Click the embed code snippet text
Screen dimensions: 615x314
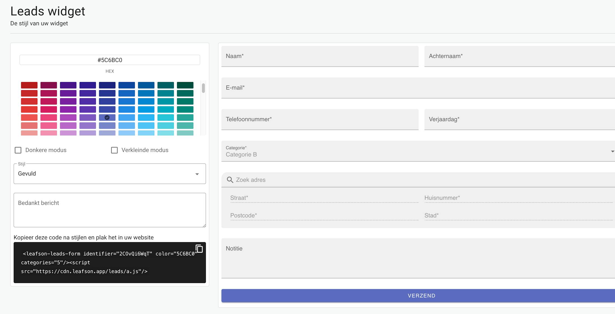(110, 262)
